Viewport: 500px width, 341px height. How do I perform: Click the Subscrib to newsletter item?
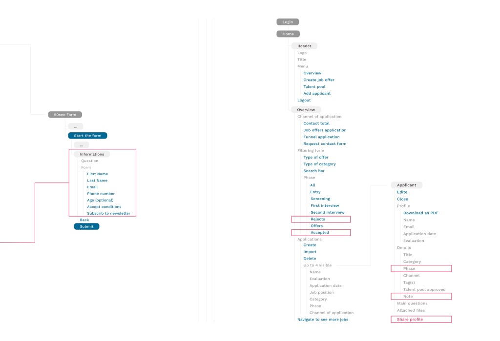(x=109, y=214)
